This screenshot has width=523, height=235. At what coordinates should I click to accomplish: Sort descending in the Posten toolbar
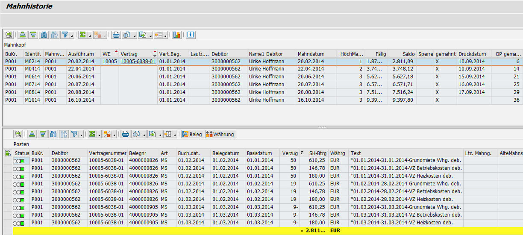42,134
